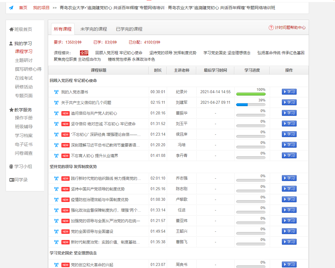Click the 同学录 book icon
The width and height of the screenshot is (335, 268).
point(12,180)
